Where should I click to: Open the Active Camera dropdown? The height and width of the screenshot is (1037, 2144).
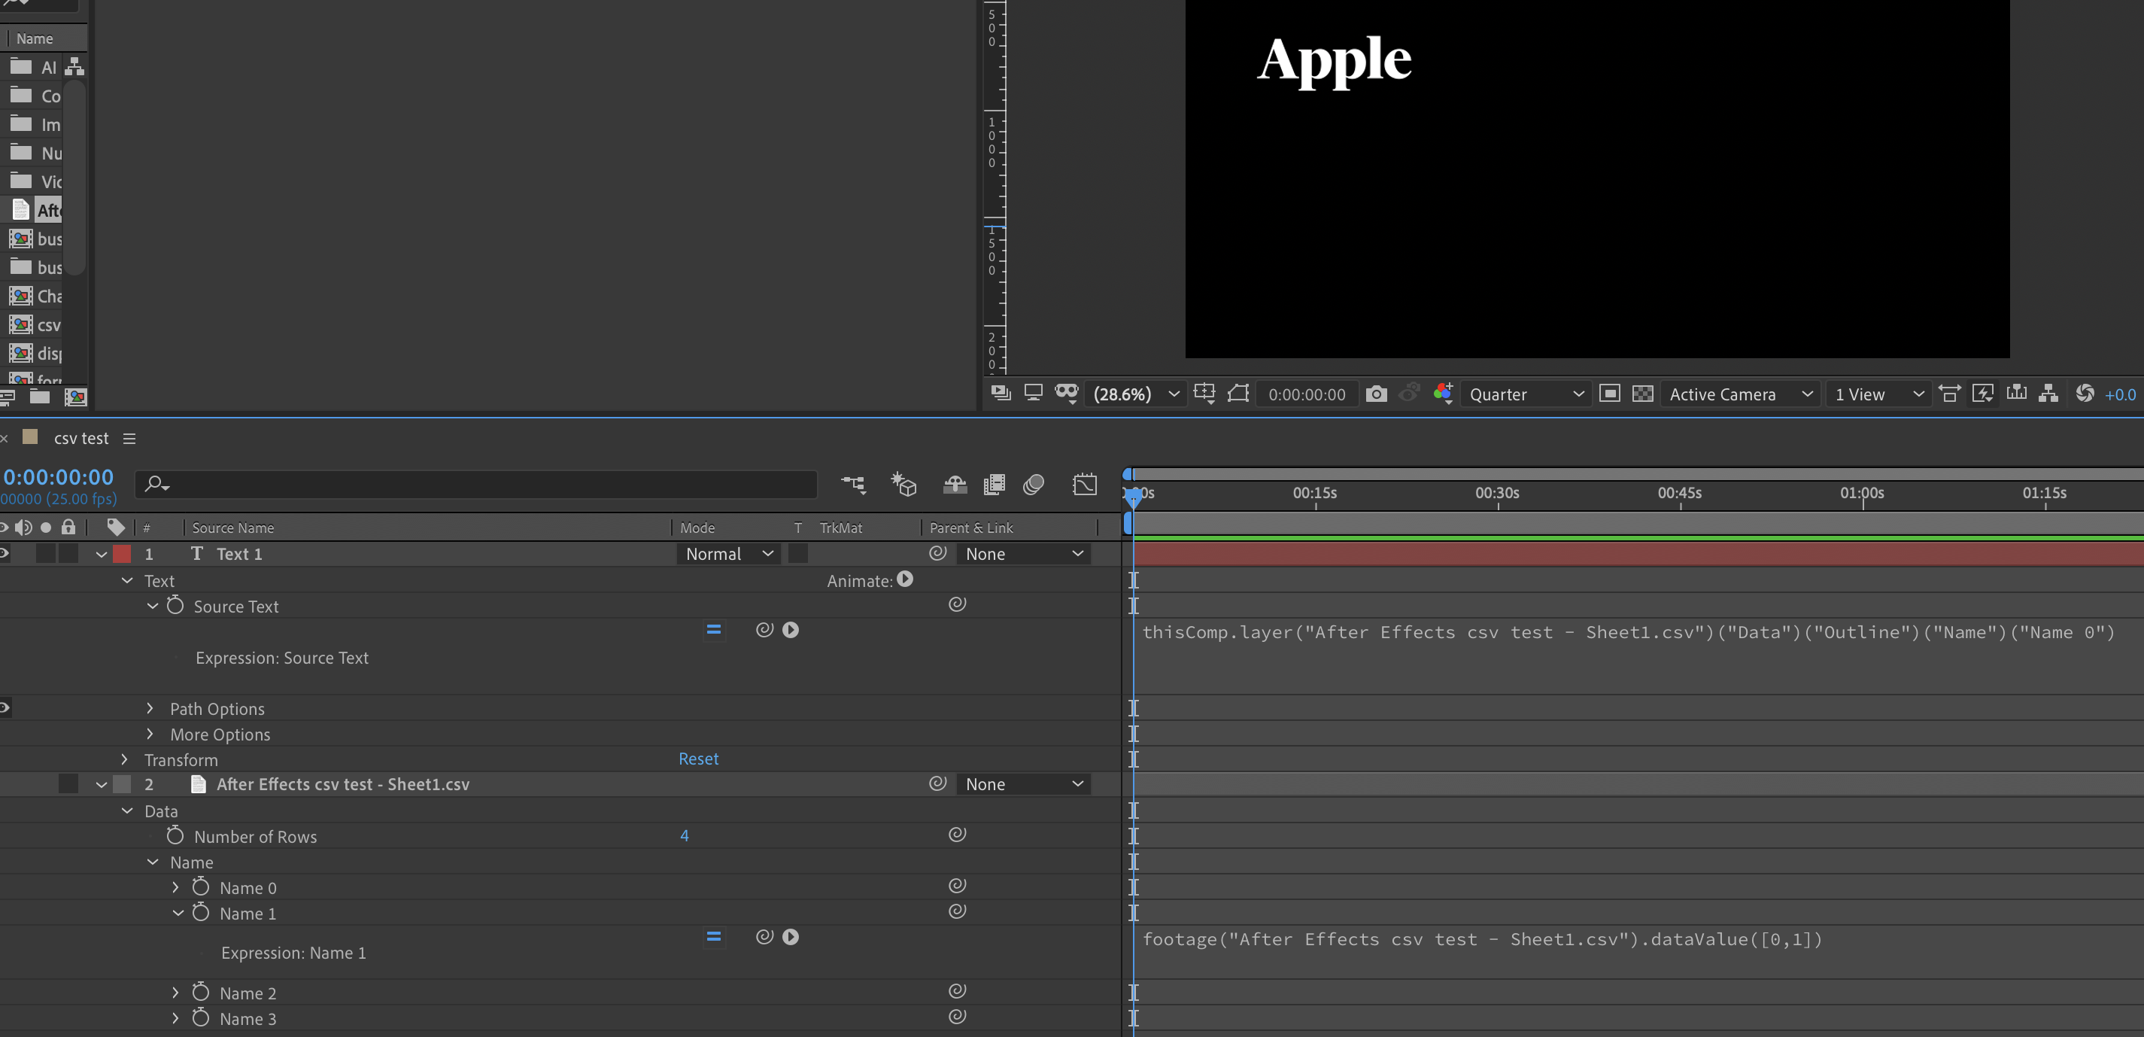[x=1740, y=394]
